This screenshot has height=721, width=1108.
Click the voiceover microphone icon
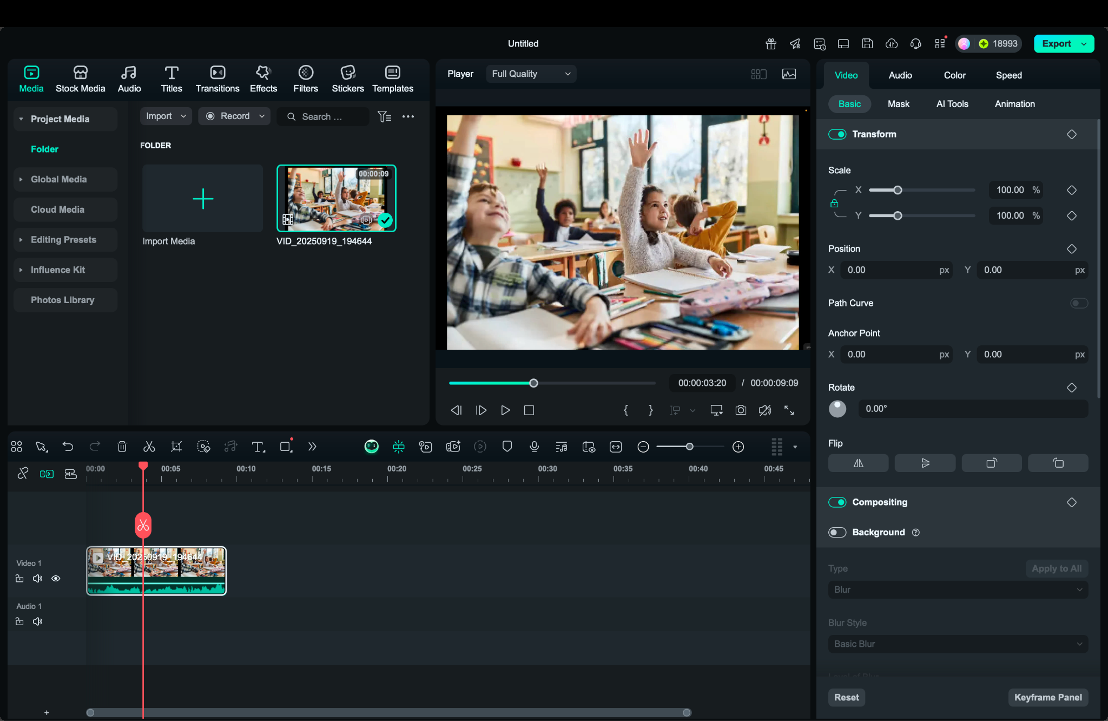pyautogui.click(x=534, y=447)
